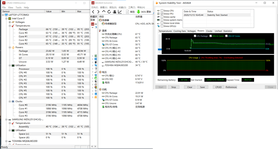Screen dimensions: 278x149
Task: Click the forward navigation arrow in AIDA64
Action: (x=98, y=12)
